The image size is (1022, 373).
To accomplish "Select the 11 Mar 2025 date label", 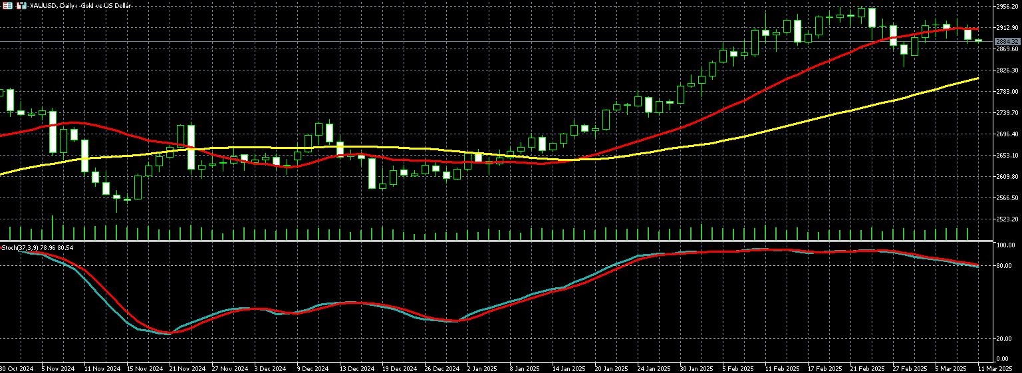I will tap(995, 368).
